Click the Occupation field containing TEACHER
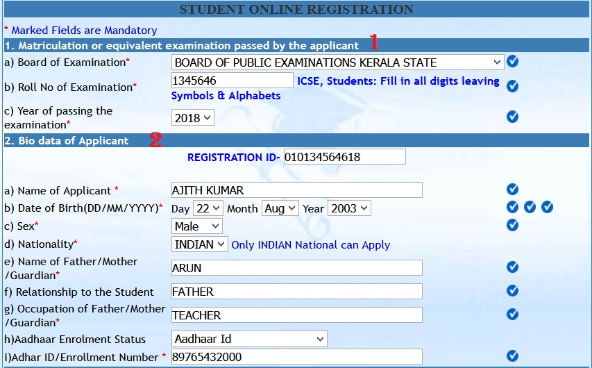The image size is (592, 368). [x=297, y=315]
